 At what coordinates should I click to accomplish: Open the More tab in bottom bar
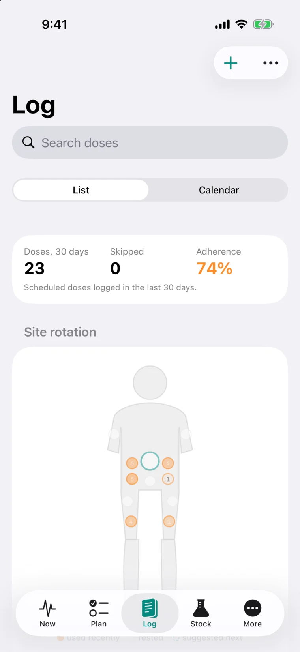tap(253, 613)
